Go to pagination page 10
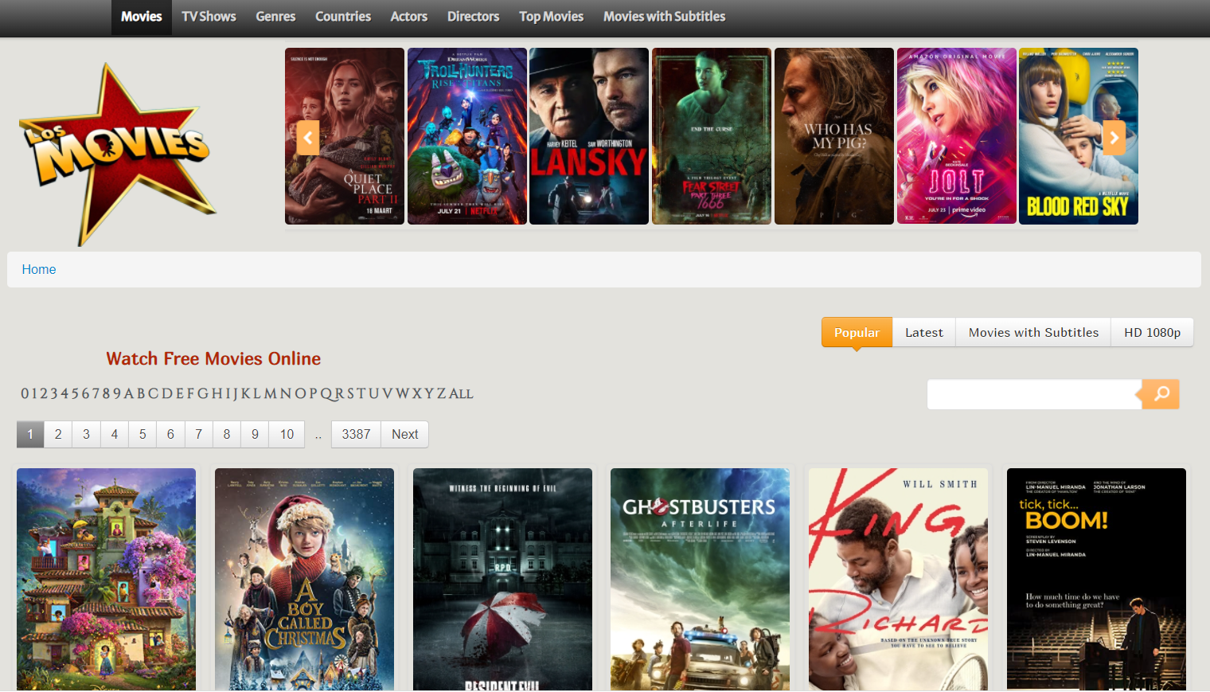The width and height of the screenshot is (1210, 692). click(x=287, y=435)
